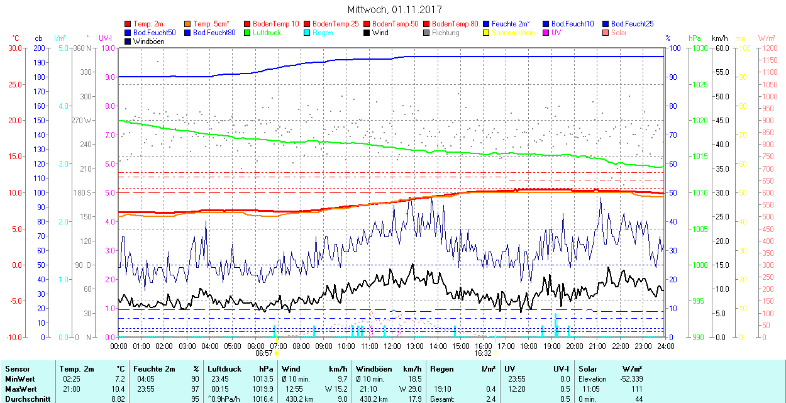The height and width of the screenshot is (403, 786).
Task: Click the cyan Regen legend square
Action: point(307,33)
